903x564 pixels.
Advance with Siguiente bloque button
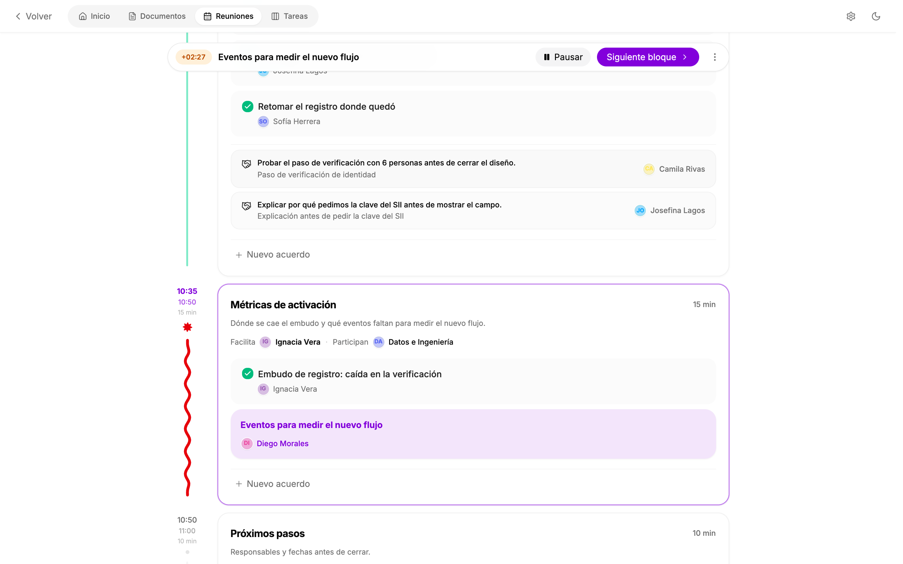tap(647, 57)
